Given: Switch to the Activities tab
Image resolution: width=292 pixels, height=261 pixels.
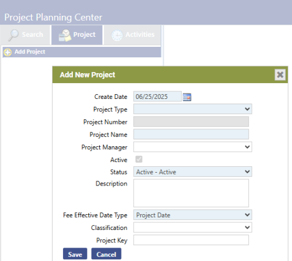Looking at the screenshot, I should click(x=133, y=35).
